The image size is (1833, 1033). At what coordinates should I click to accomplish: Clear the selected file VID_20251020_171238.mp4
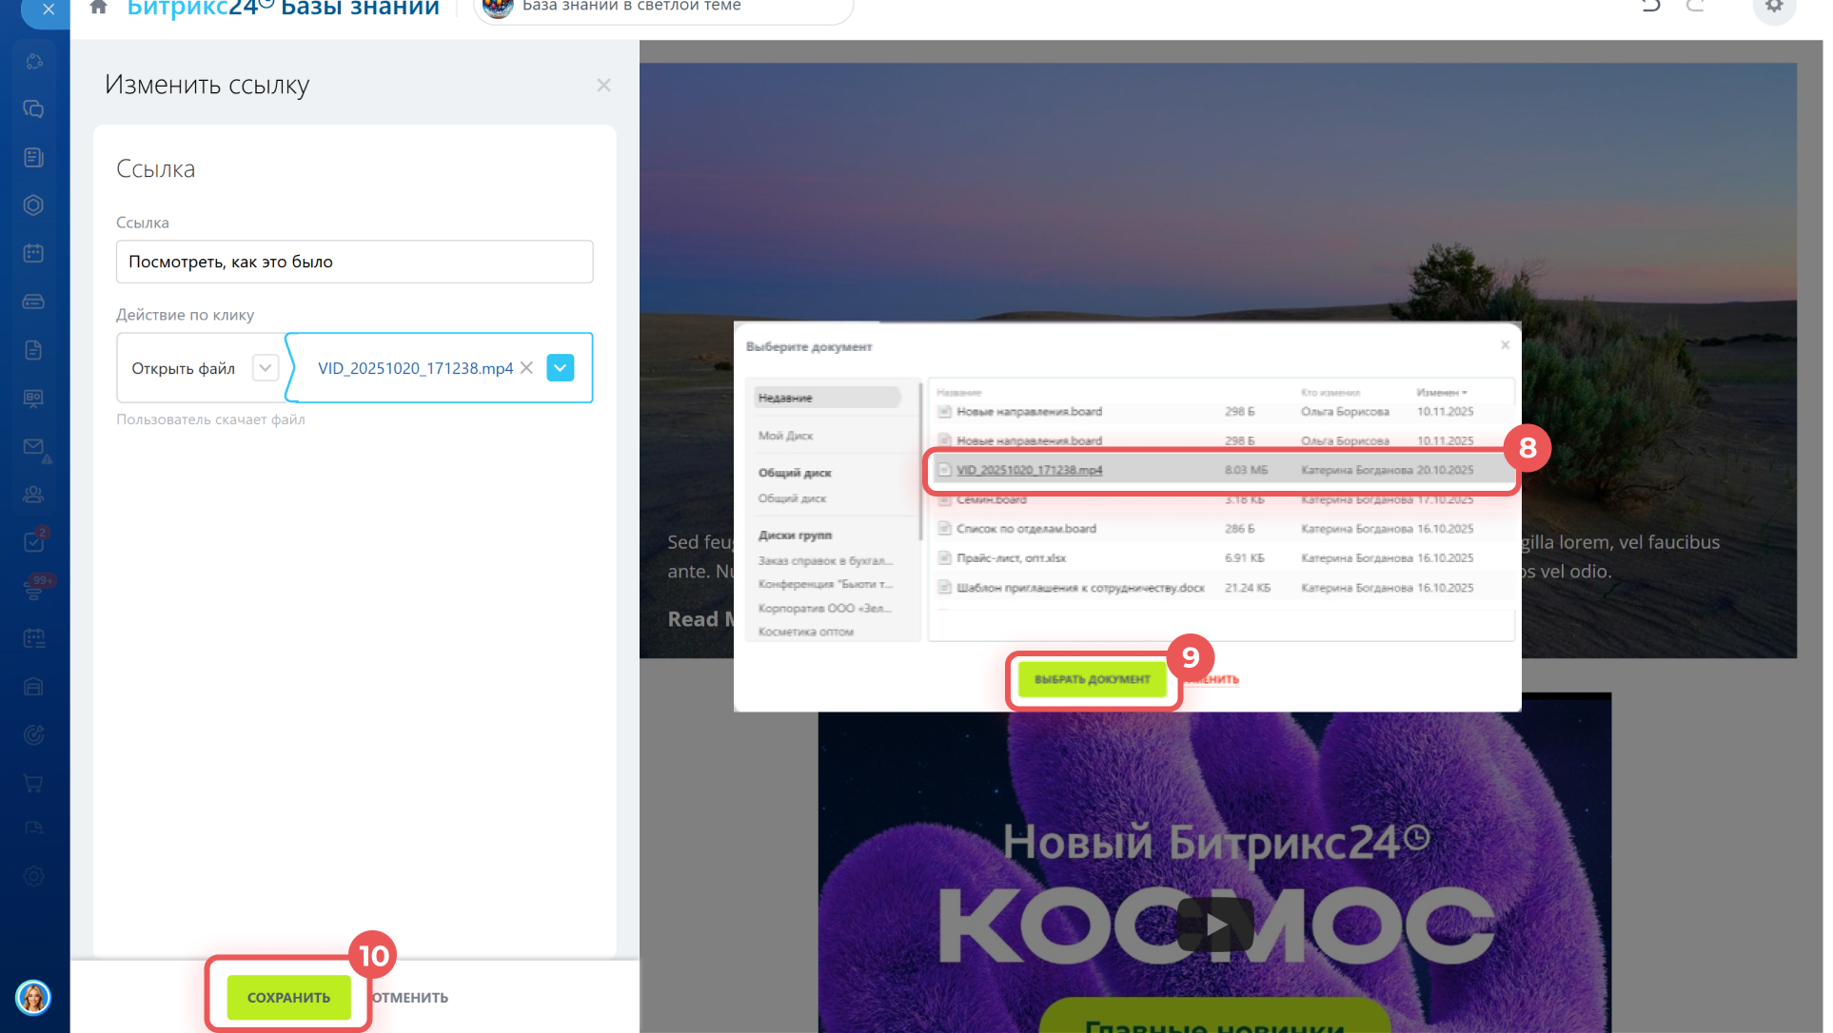526,368
